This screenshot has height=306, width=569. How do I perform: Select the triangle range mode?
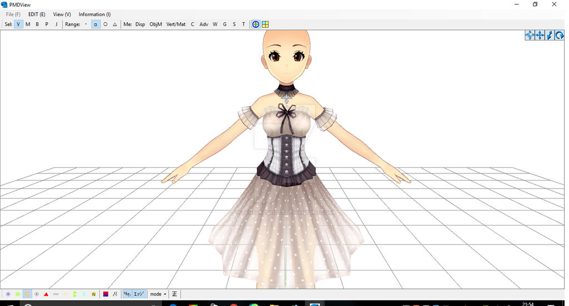pos(114,24)
